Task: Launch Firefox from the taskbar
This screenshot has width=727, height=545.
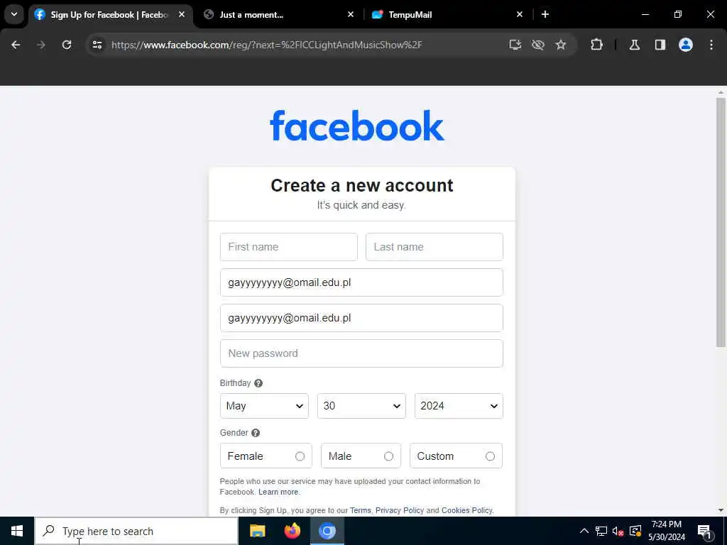Action: coord(292,531)
